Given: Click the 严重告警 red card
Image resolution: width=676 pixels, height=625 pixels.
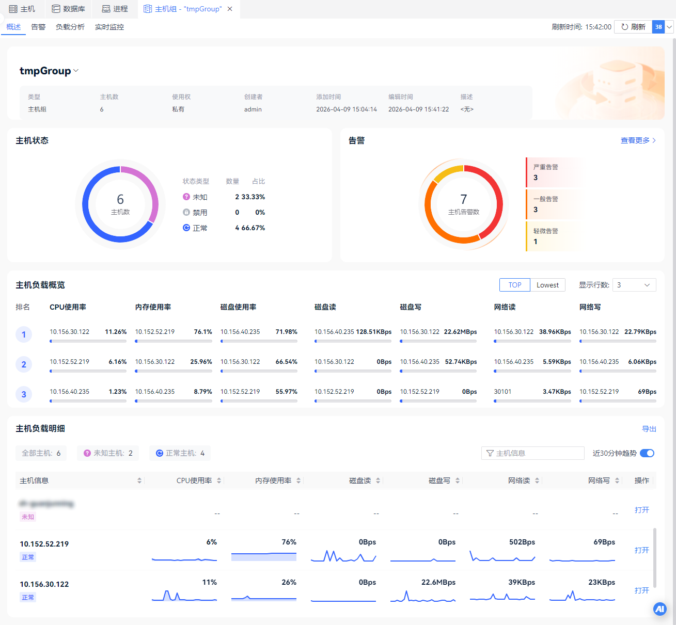Looking at the screenshot, I should (x=556, y=172).
